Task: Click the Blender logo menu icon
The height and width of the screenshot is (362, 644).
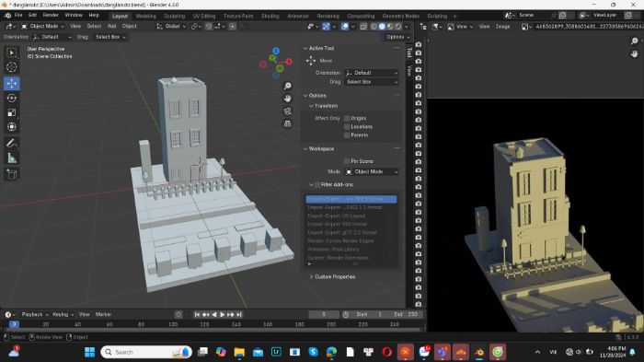Action: [7, 16]
